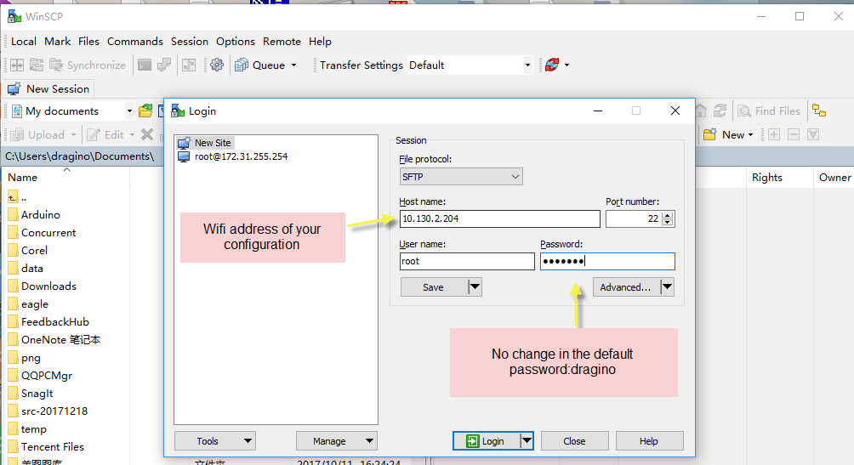Viewport: 854px width, 465px height.
Task: Click the remote Home directory icon
Action: (x=701, y=111)
